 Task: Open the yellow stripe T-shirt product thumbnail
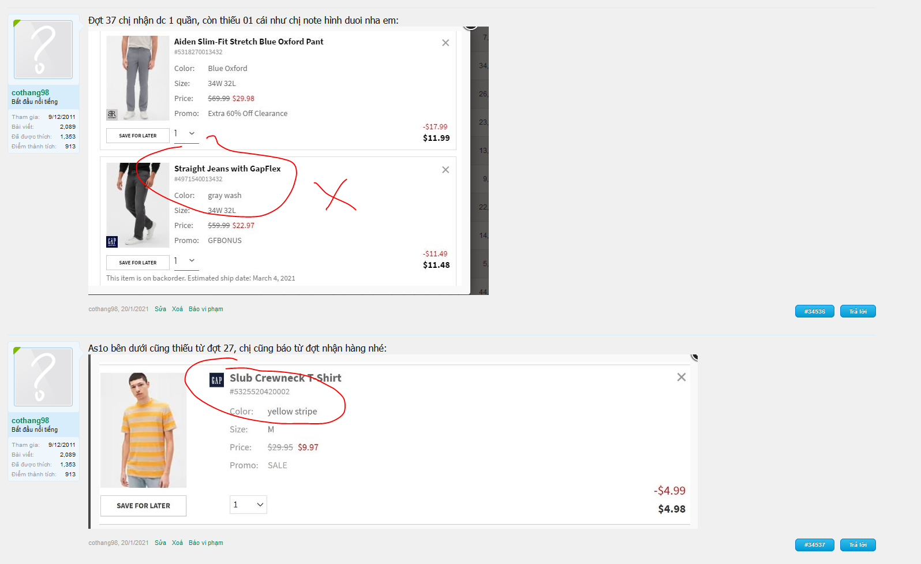[143, 430]
